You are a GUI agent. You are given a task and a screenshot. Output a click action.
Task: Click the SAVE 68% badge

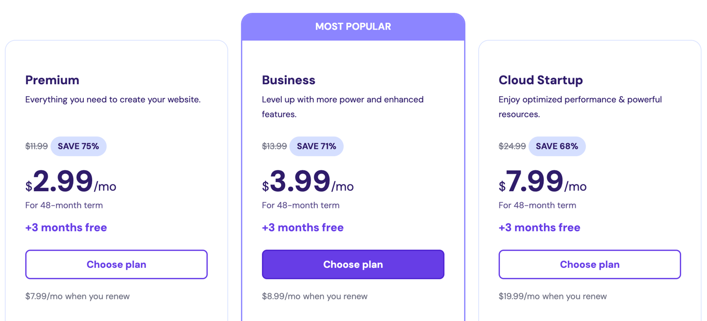point(557,146)
